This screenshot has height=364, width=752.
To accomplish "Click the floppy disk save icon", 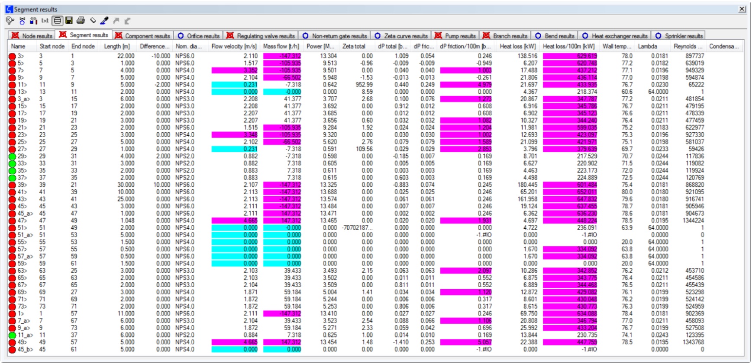I will pyautogui.click(x=69, y=20).
